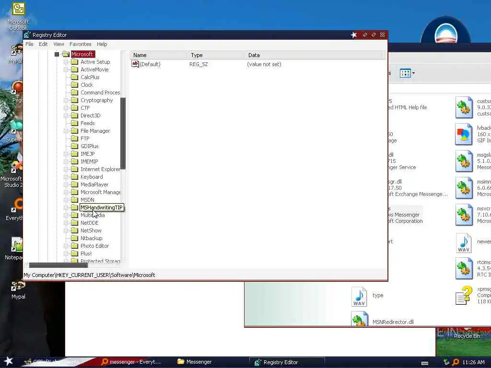Select the MSHandwritingTIP tree item
491x368 pixels.
point(102,207)
